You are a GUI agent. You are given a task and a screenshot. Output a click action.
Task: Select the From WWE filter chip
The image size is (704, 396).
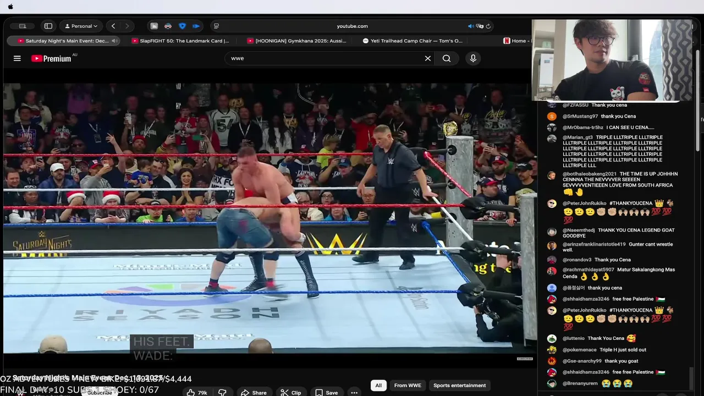tap(408, 386)
